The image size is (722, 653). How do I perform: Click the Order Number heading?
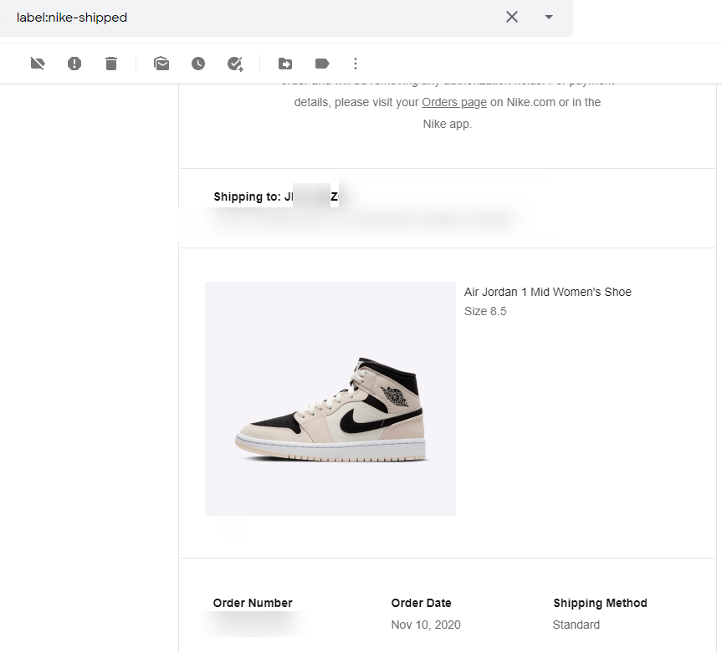252,603
